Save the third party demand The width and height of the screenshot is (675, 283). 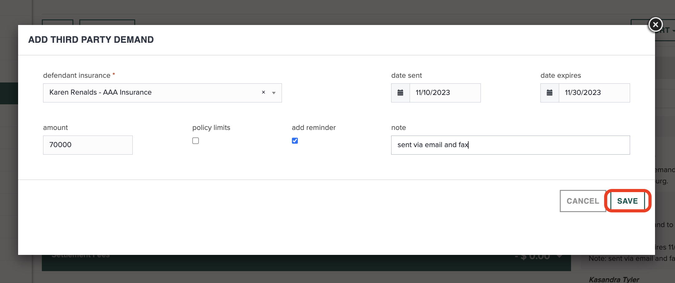[x=628, y=201]
